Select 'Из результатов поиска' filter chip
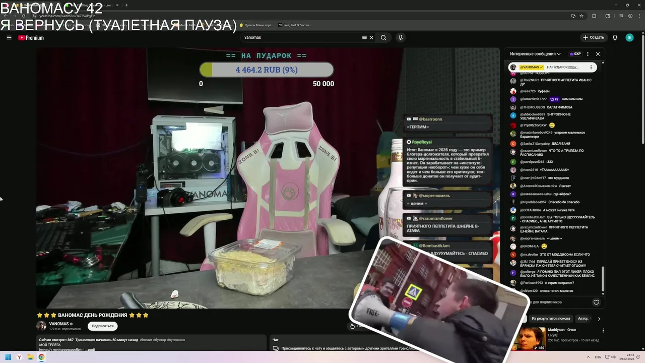This screenshot has height=363, width=645. [x=551, y=319]
